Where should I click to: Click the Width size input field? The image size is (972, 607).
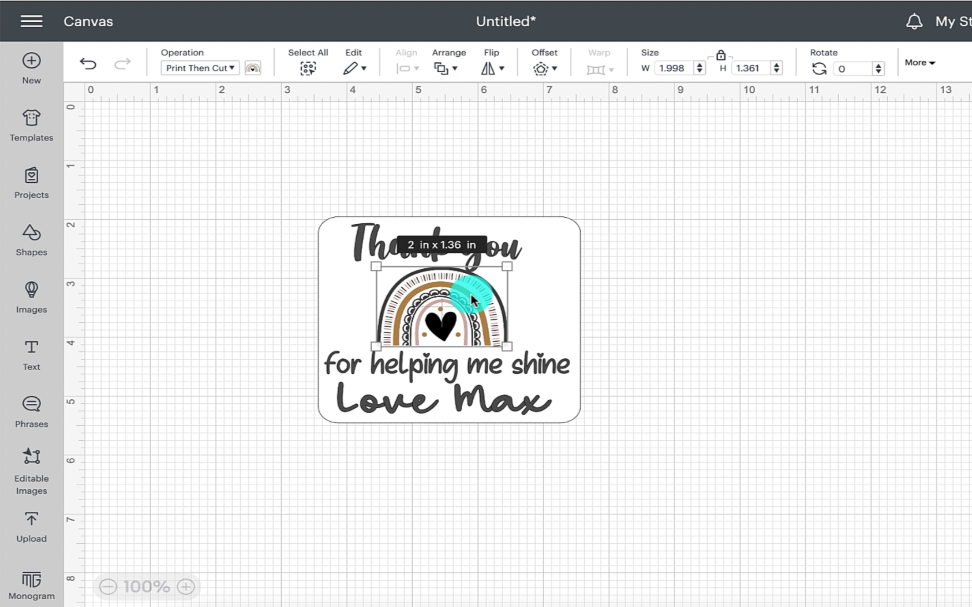click(x=673, y=68)
